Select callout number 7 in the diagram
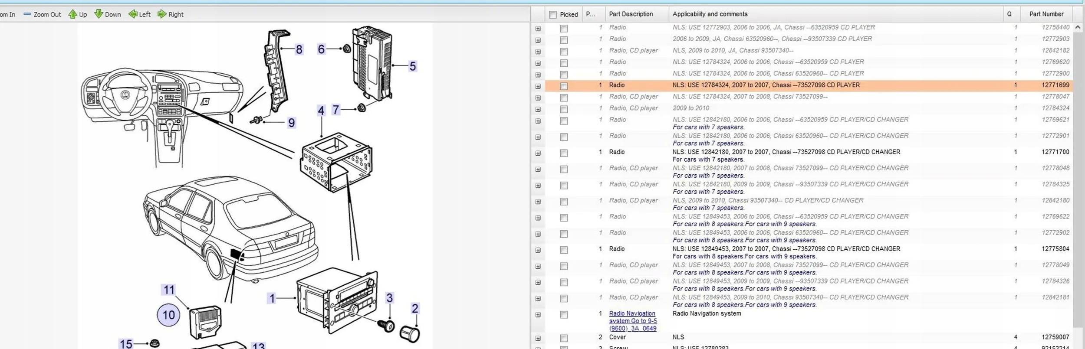The height and width of the screenshot is (349, 1085). 335,110
